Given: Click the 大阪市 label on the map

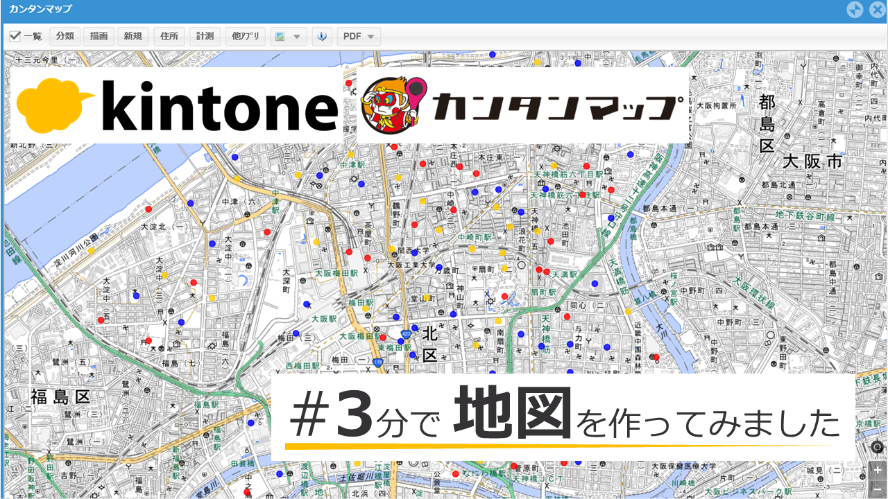Looking at the screenshot, I should [812, 162].
